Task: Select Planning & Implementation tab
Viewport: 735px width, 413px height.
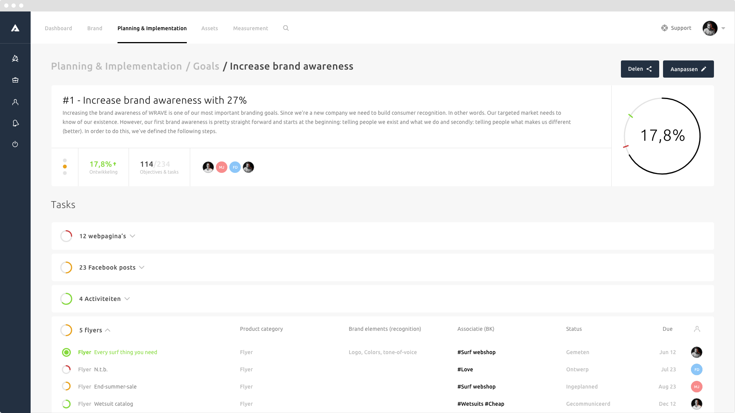Action: coord(152,28)
